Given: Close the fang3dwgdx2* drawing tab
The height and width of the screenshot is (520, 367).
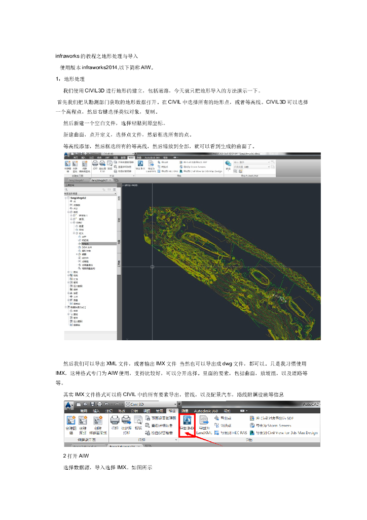Looking at the screenshot, I should 111,180.
